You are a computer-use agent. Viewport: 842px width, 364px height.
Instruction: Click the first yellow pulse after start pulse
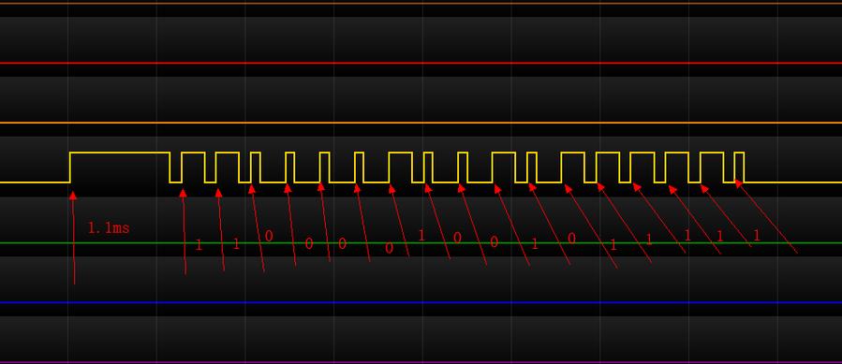click(193, 167)
